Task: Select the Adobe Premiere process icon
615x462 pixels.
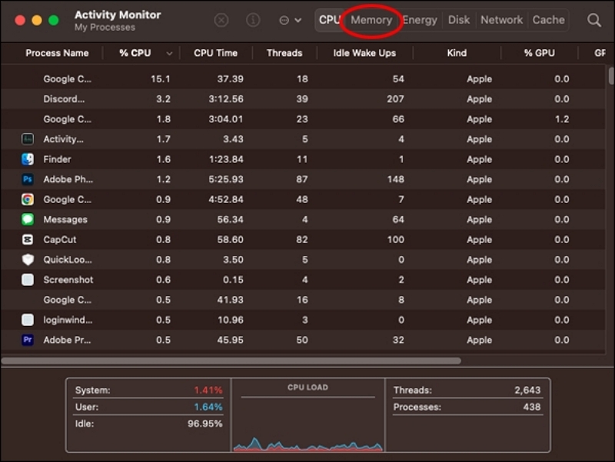Action: 28,340
